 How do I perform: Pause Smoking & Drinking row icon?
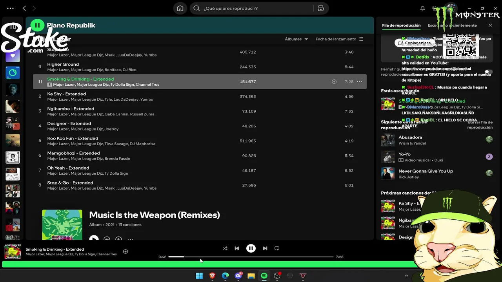[x=40, y=81]
